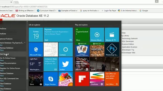This screenshot has width=163, height=91.
Task: Open the Store tile
Action: click(x=36, y=79)
